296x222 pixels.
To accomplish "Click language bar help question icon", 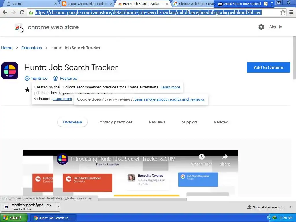I will click(x=266, y=4).
